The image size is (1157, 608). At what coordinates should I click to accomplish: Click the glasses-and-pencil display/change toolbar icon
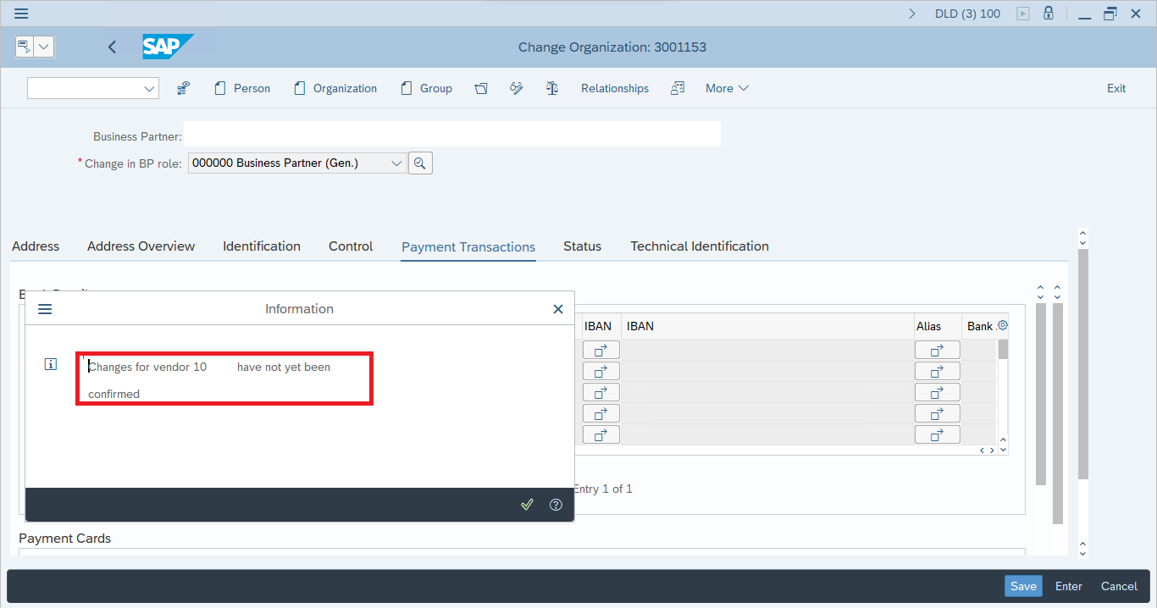click(x=517, y=88)
